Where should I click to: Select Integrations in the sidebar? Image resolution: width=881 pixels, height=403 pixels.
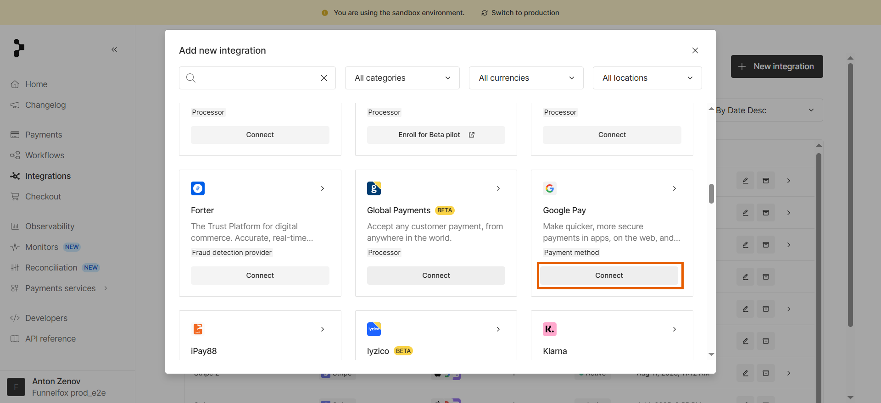48,176
